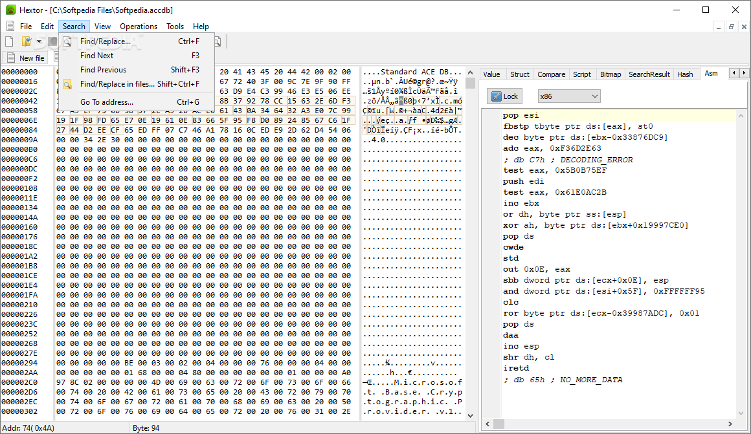
Task: Click the hex view vertical scrollbar thumb
Action: (x=470, y=83)
